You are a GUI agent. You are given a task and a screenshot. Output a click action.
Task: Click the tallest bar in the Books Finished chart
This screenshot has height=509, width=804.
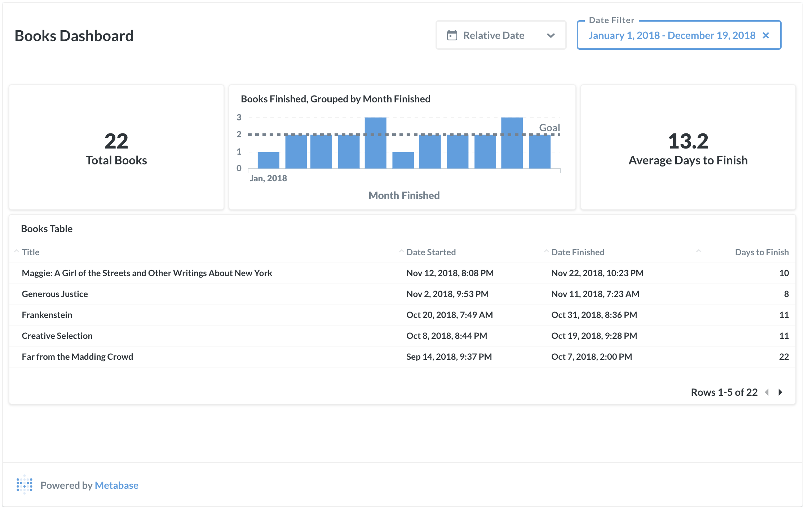375,142
